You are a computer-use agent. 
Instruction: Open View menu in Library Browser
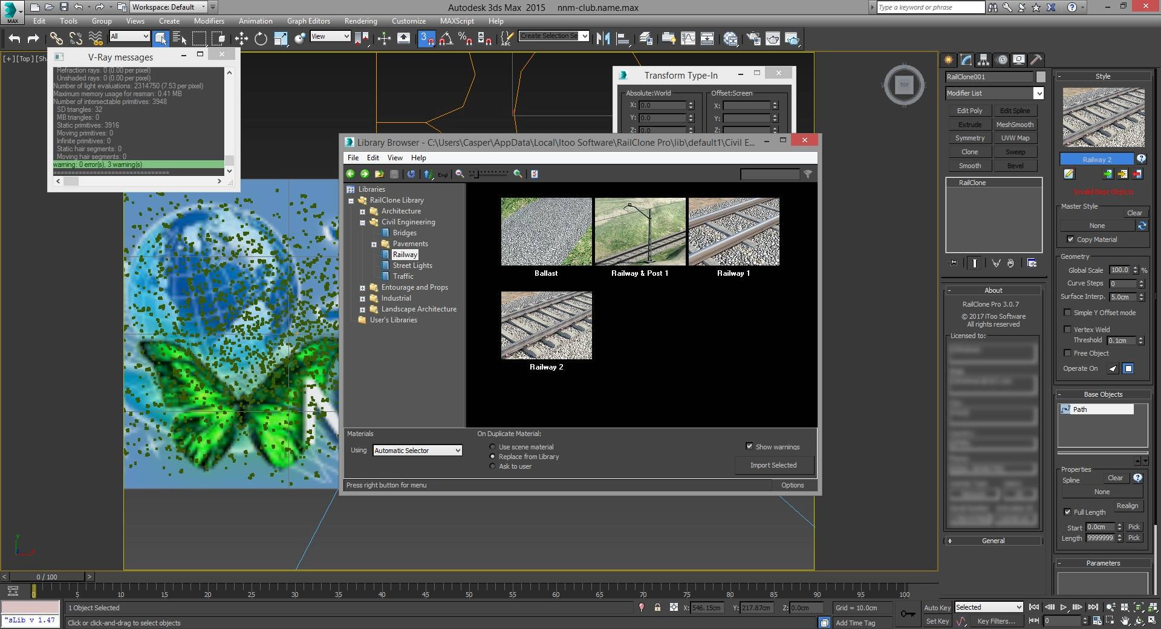pos(395,158)
